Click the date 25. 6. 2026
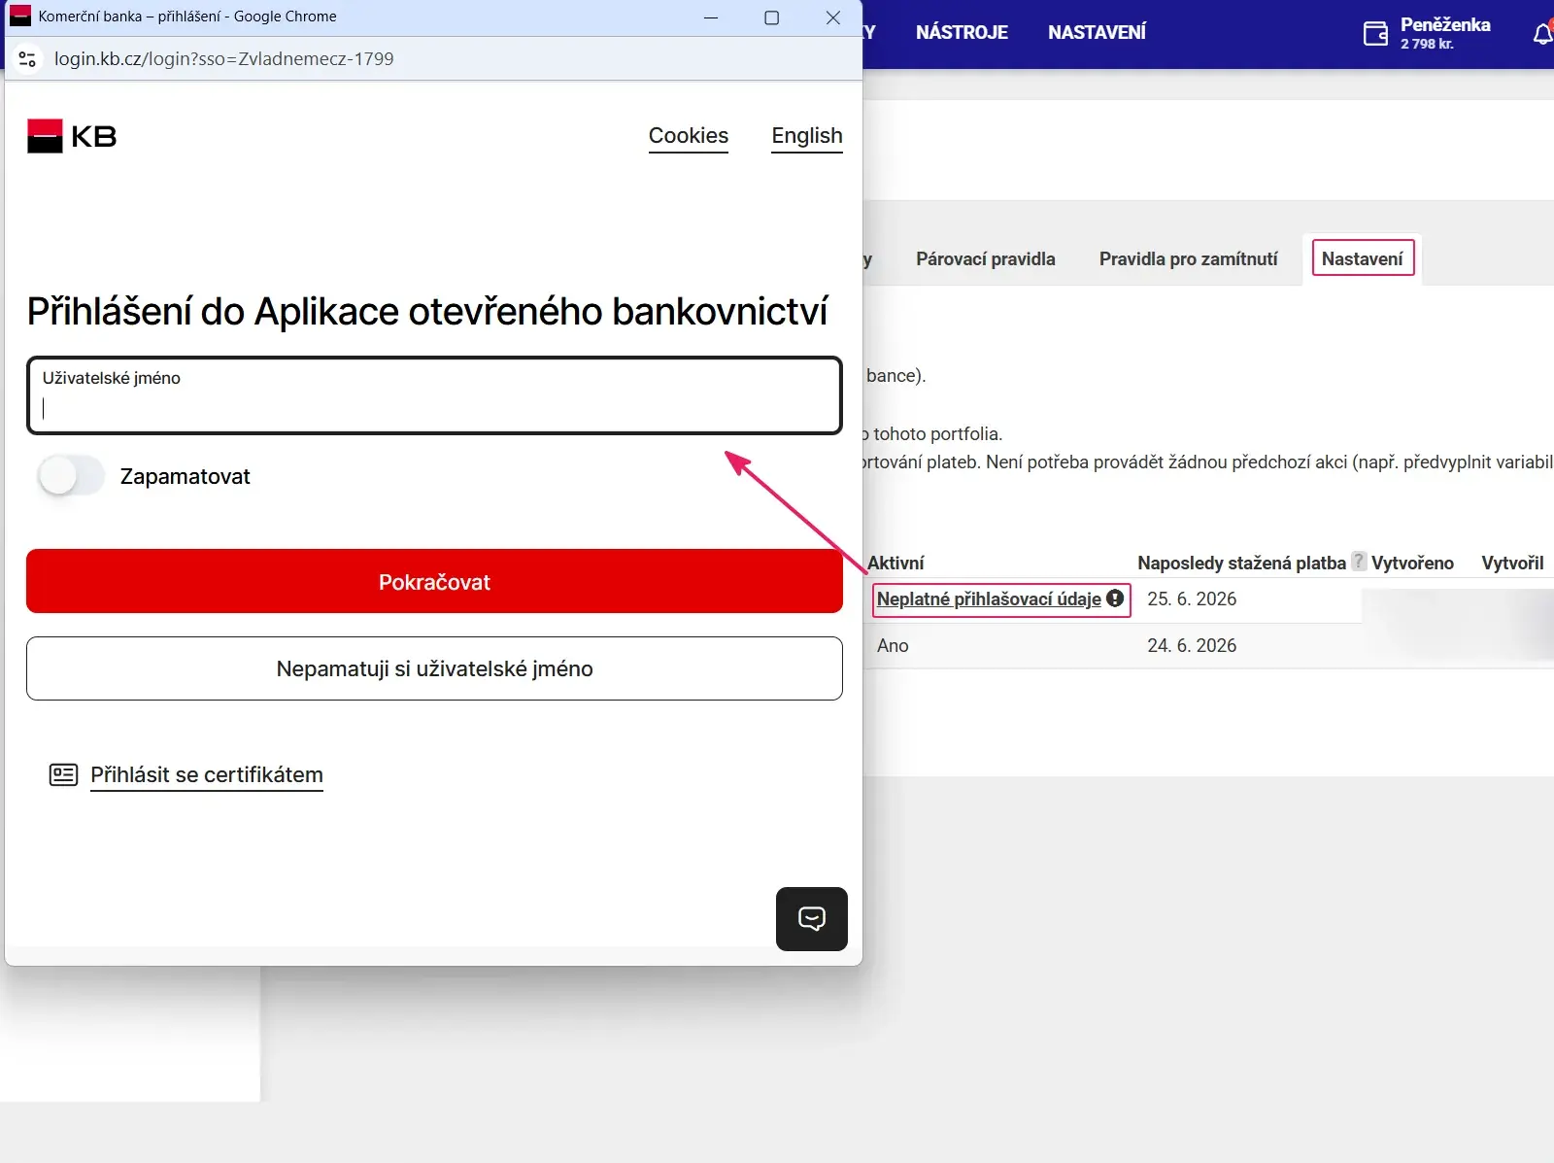The width and height of the screenshot is (1554, 1163). [x=1192, y=599]
